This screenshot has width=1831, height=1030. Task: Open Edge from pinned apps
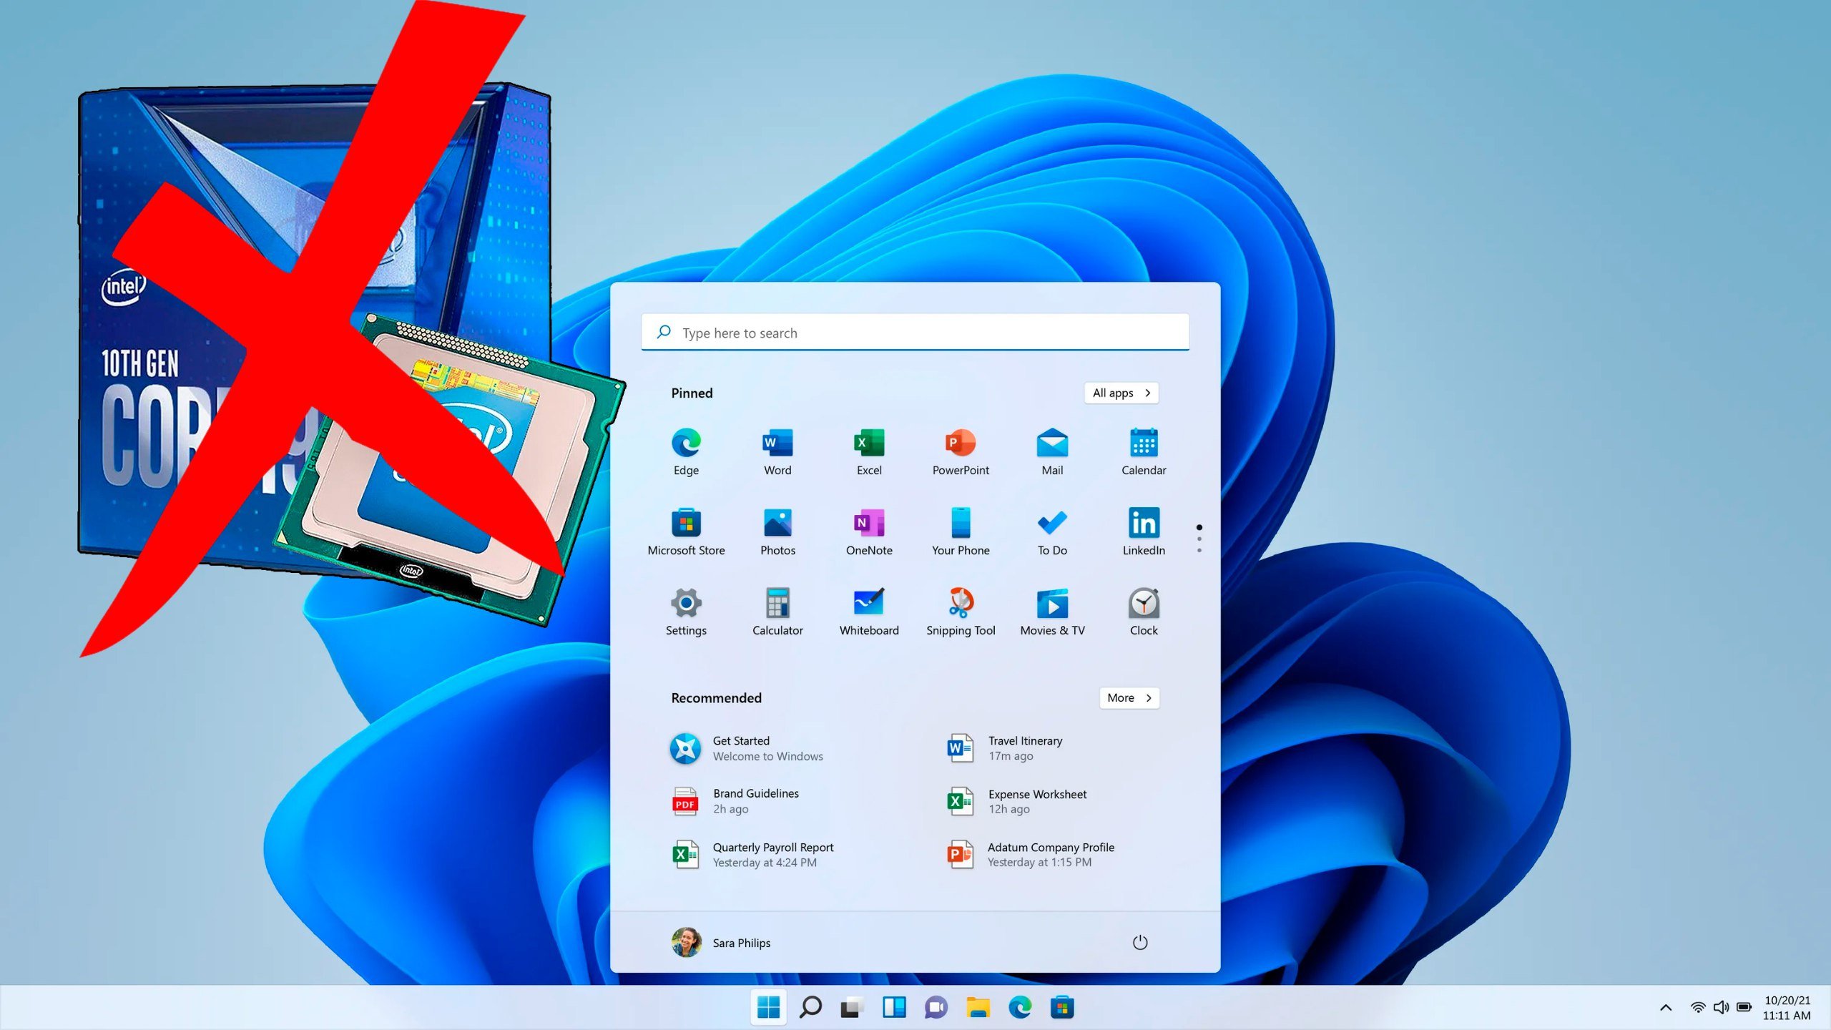click(x=686, y=452)
